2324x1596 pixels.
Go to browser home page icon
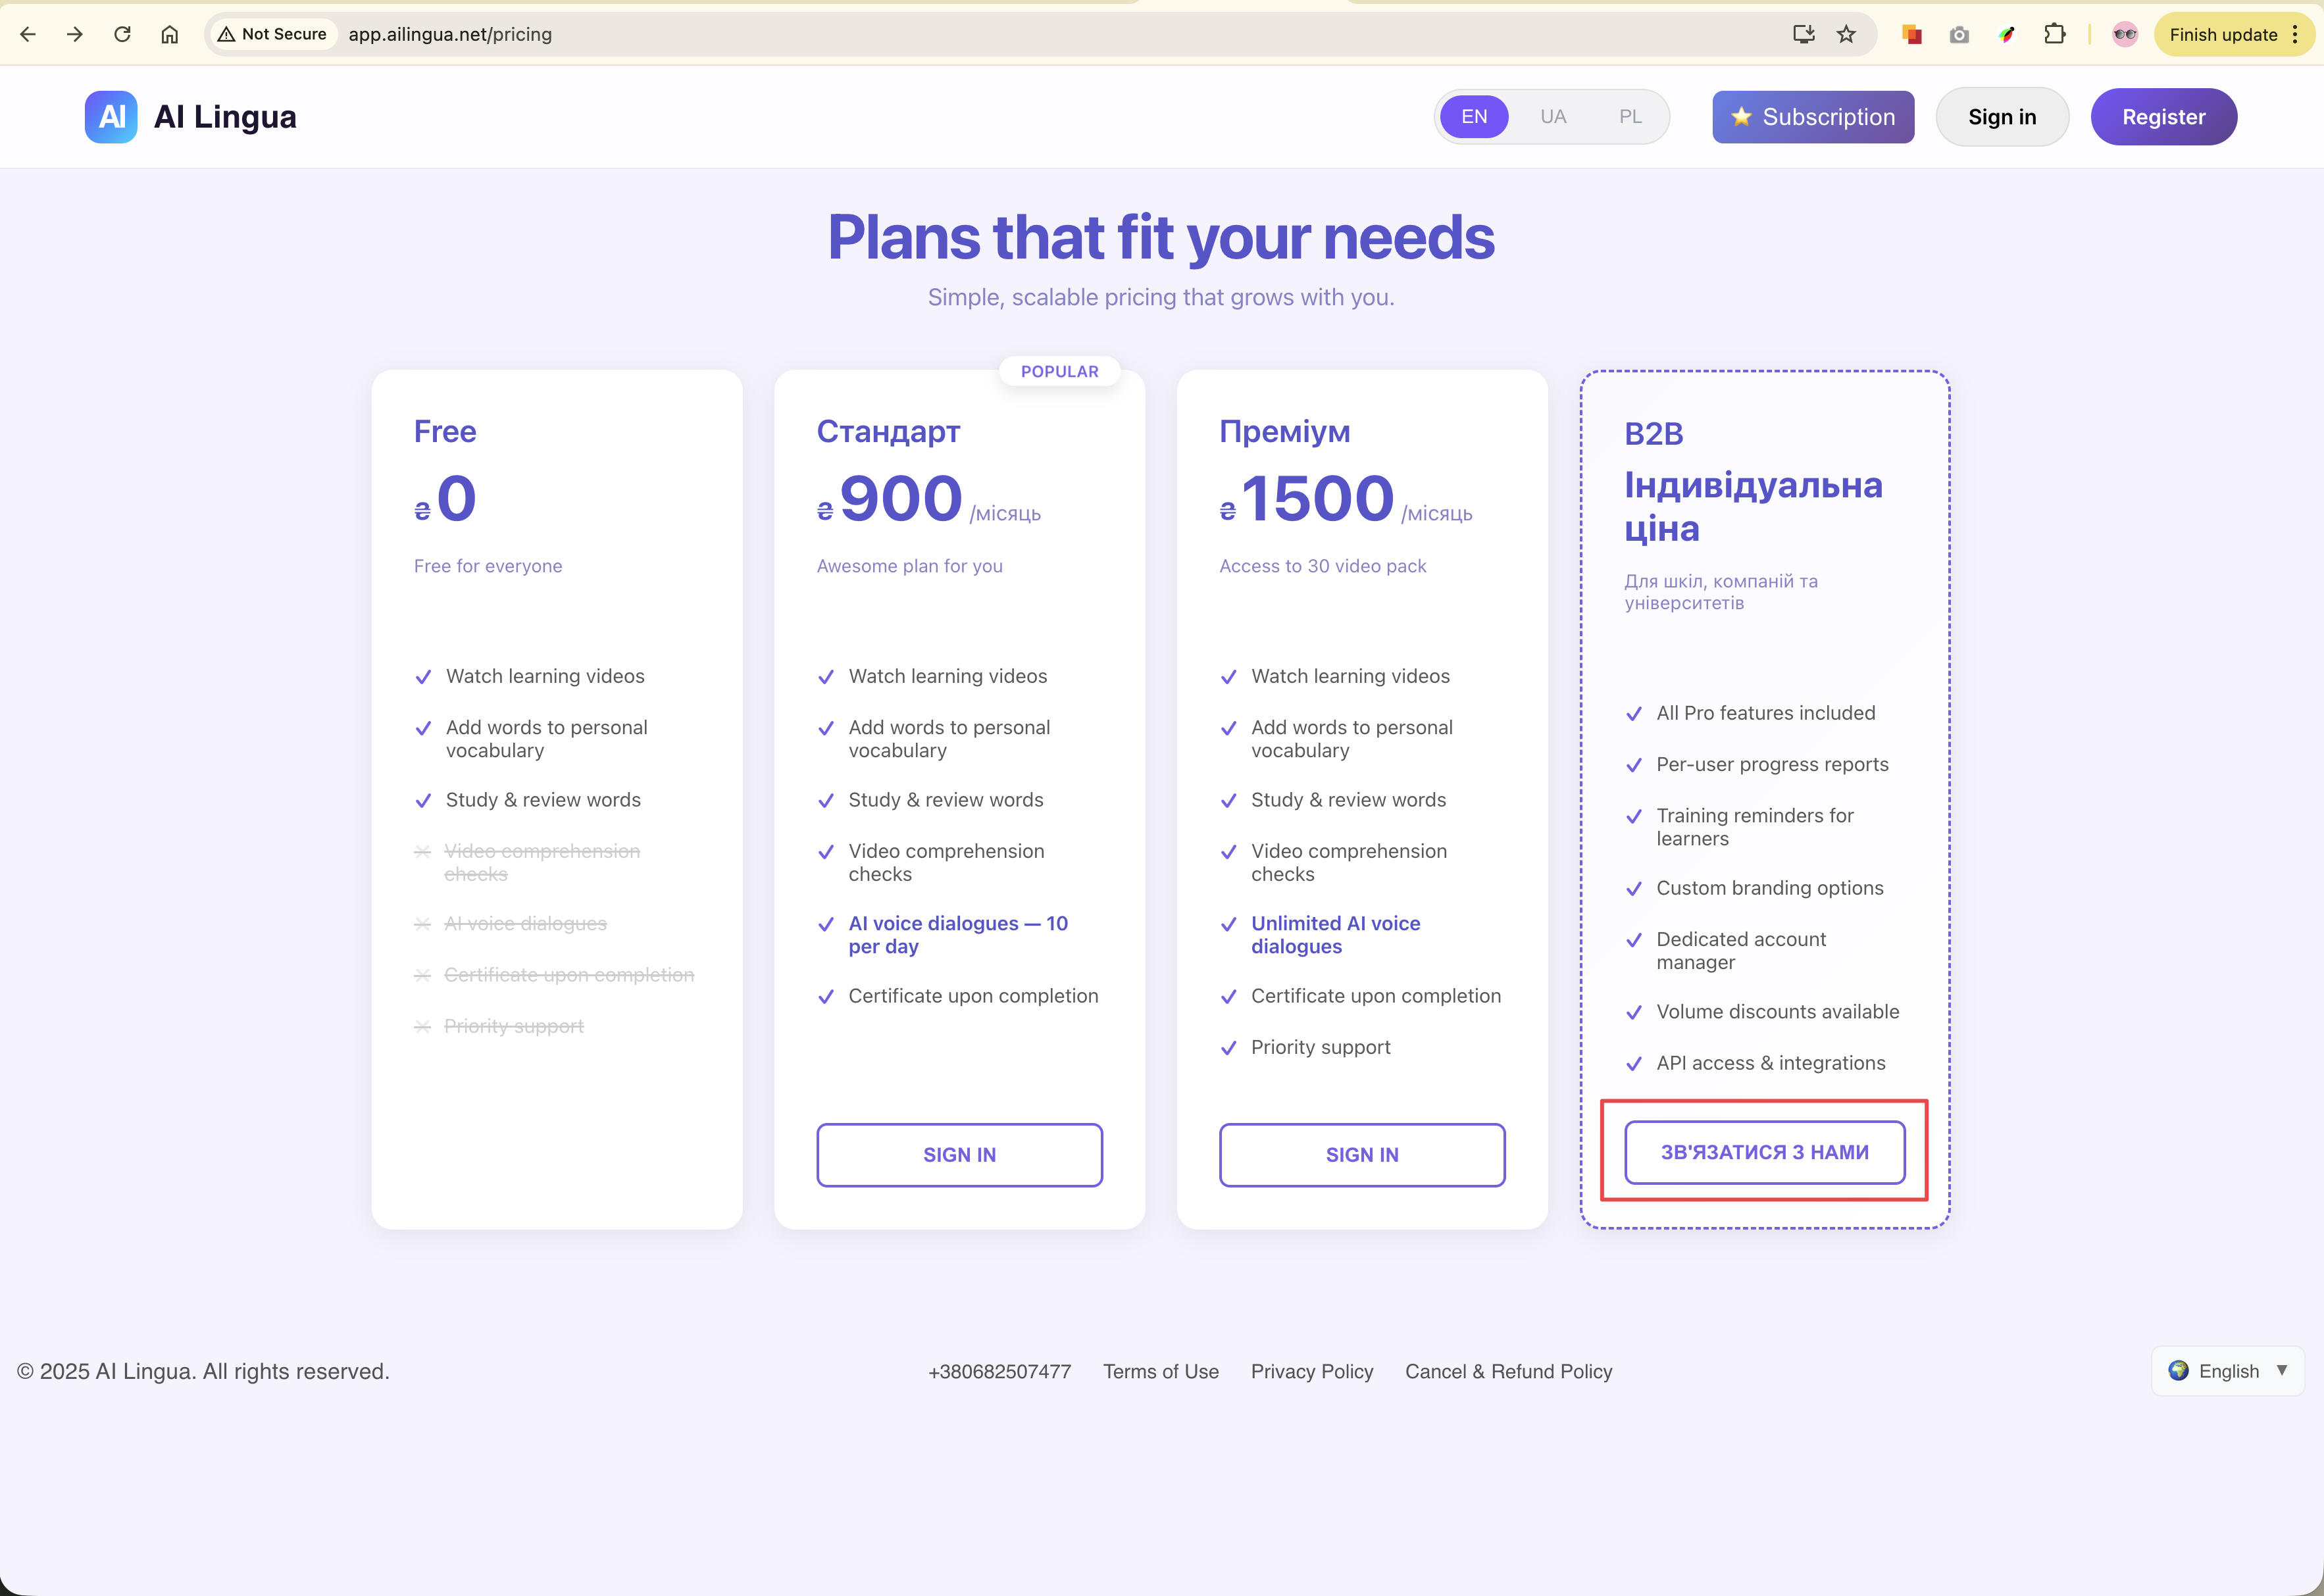pyautogui.click(x=170, y=34)
